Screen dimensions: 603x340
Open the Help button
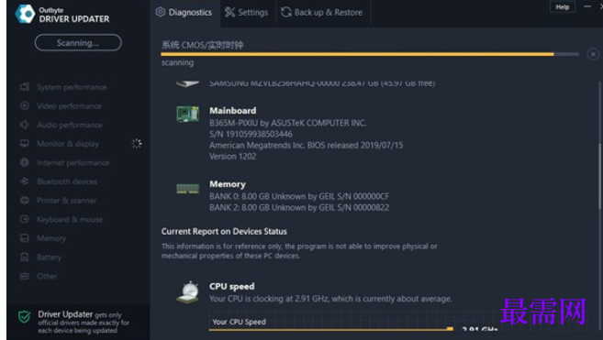(x=563, y=7)
